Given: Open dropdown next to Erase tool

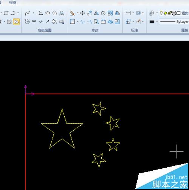Looking at the screenshot, I should (x=77, y=13).
